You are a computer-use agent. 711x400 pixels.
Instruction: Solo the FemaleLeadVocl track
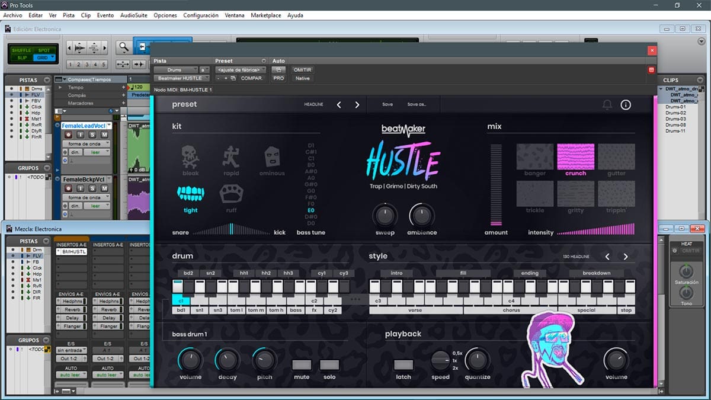click(x=93, y=135)
